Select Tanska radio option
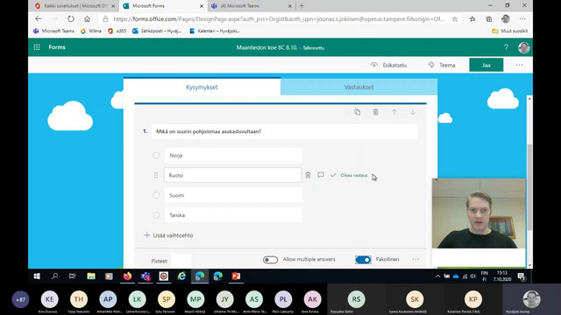Image resolution: width=561 pixels, height=315 pixels. [x=156, y=215]
